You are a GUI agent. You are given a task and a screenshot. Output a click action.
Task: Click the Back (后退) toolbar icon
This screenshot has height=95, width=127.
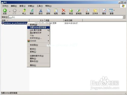5,11
